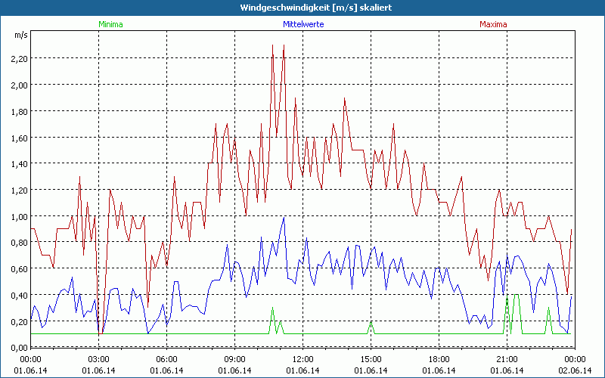Click the 18:00 time axis label
Image resolution: width=605 pixels, height=378 pixels.
[x=439, y=359]
